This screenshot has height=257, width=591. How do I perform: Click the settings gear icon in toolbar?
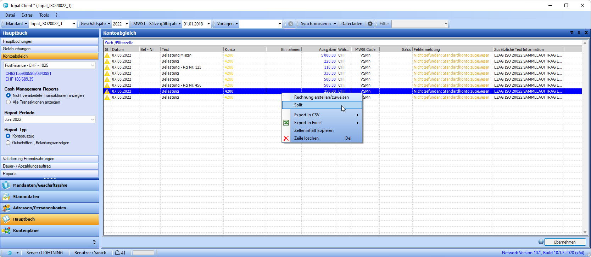pos(370,24)
